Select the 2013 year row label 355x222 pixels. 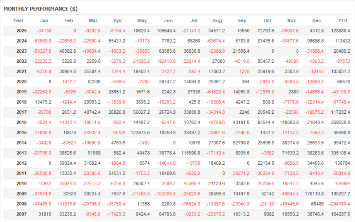point(22,153)
